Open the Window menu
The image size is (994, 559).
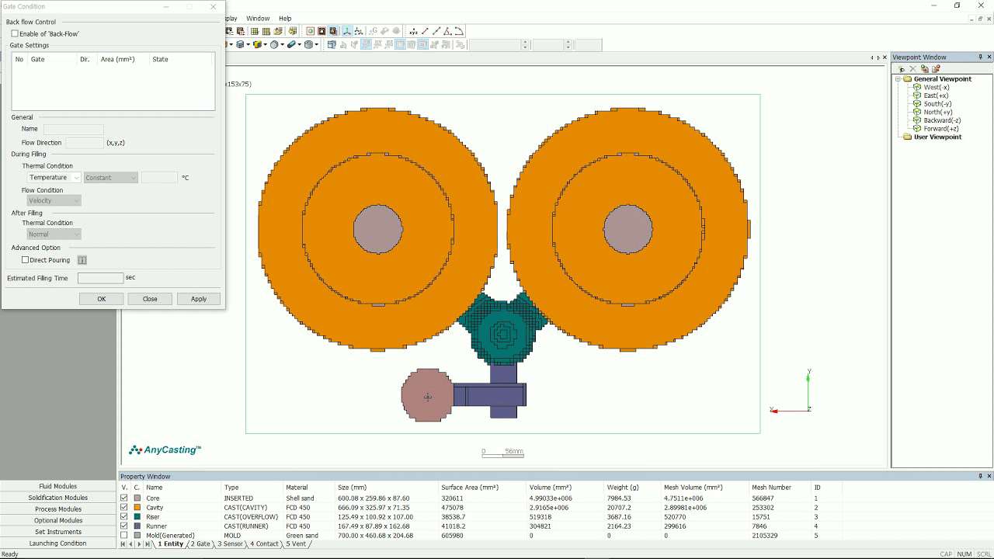[x=258, y=19]
